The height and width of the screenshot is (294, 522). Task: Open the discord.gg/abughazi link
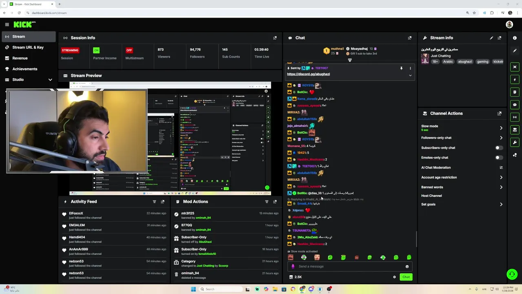tap(308, 74)
